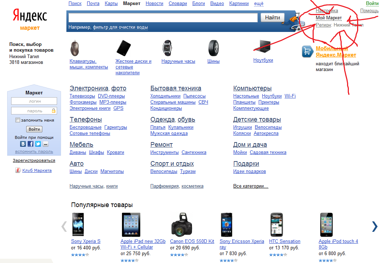Screen dimensions: 379x263
Task: Open the Canon EOS 550D Kit thumbnail
Action: [x=182, y=225]
